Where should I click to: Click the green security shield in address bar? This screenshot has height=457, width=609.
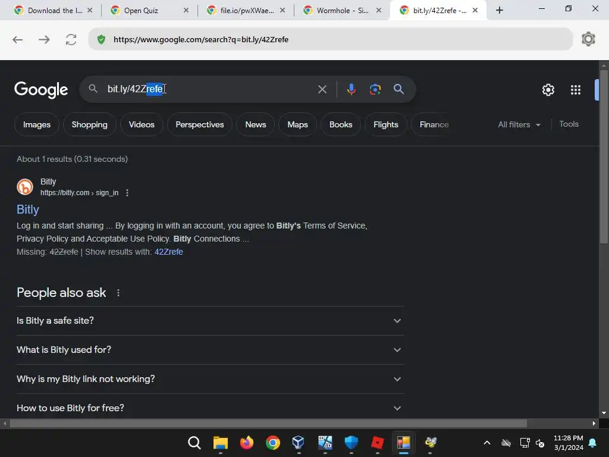pos(101,40)
